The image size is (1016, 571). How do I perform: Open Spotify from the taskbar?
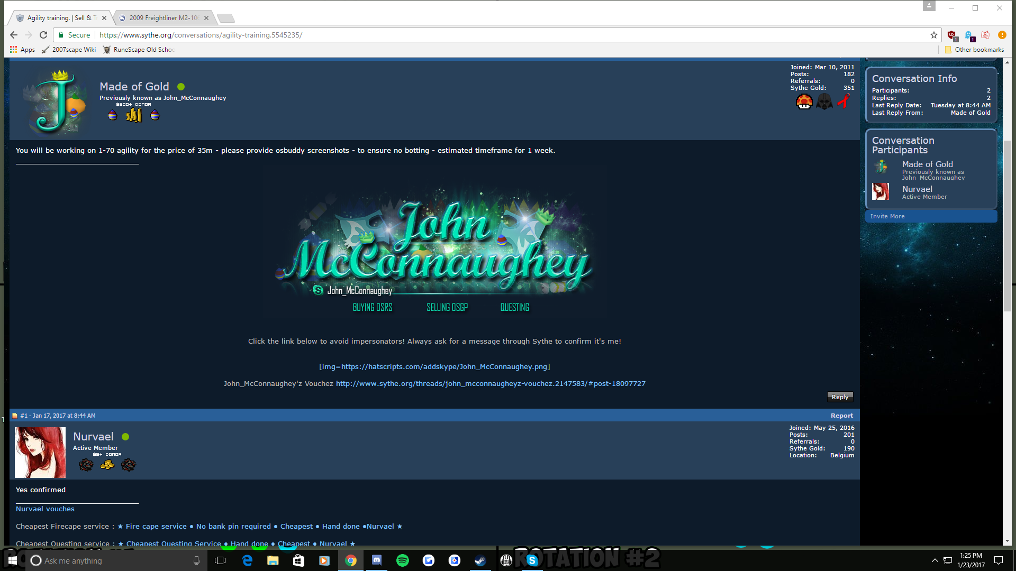[x=402, y=560]
